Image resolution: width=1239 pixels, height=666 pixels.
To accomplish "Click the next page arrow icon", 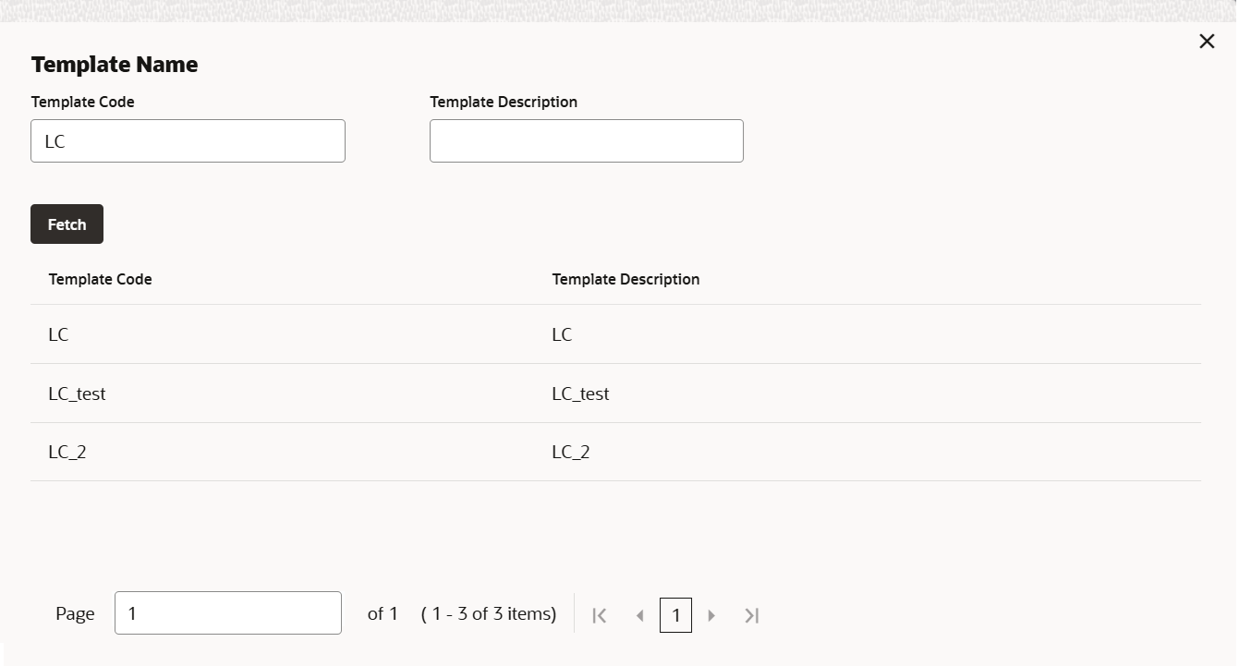I will pos(711,614).
